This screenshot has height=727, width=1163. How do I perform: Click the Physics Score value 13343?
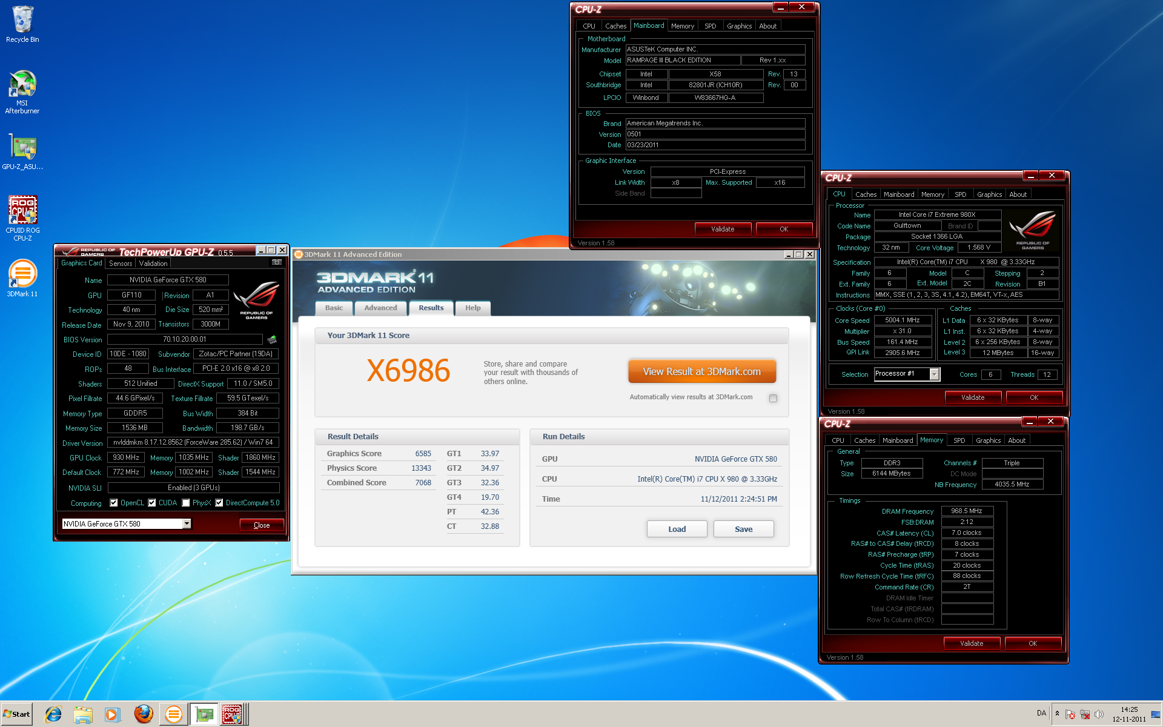[421, 468]
